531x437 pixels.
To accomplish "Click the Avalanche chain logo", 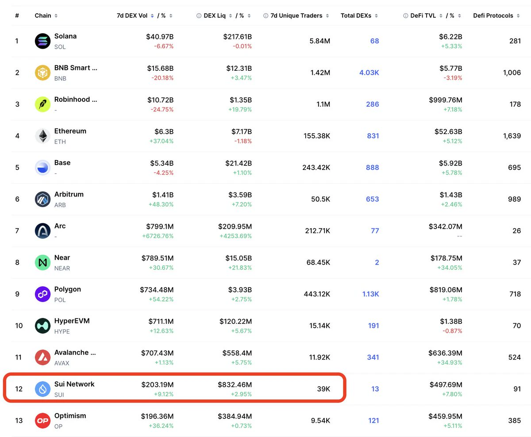I will (42, 357).
